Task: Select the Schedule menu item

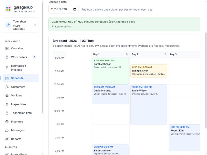Action: 21,78
